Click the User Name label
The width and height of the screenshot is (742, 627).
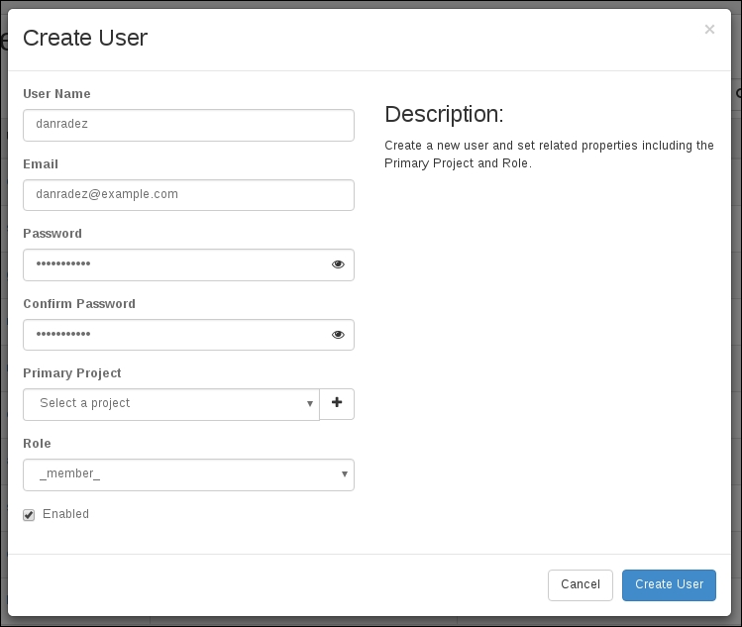[56, 94]
